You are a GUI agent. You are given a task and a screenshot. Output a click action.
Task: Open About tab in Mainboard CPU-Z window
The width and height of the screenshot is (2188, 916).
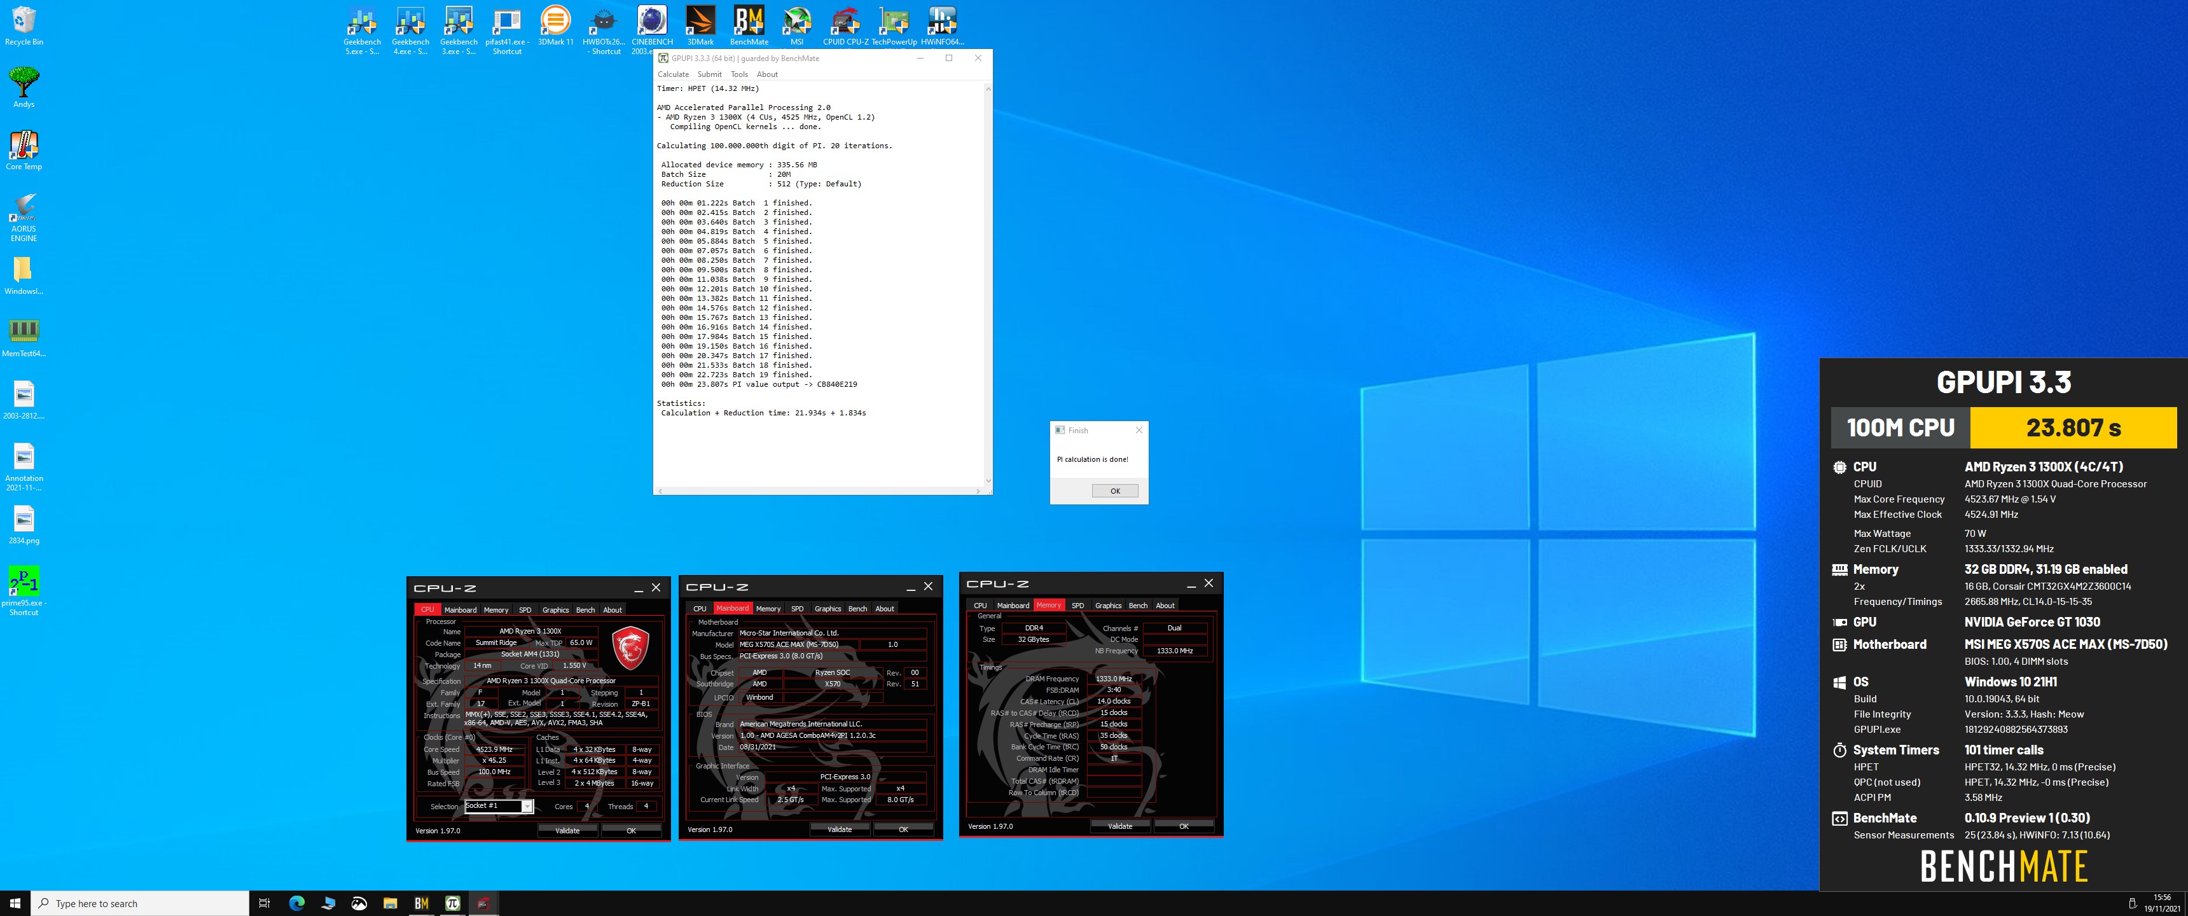point(884,609)
